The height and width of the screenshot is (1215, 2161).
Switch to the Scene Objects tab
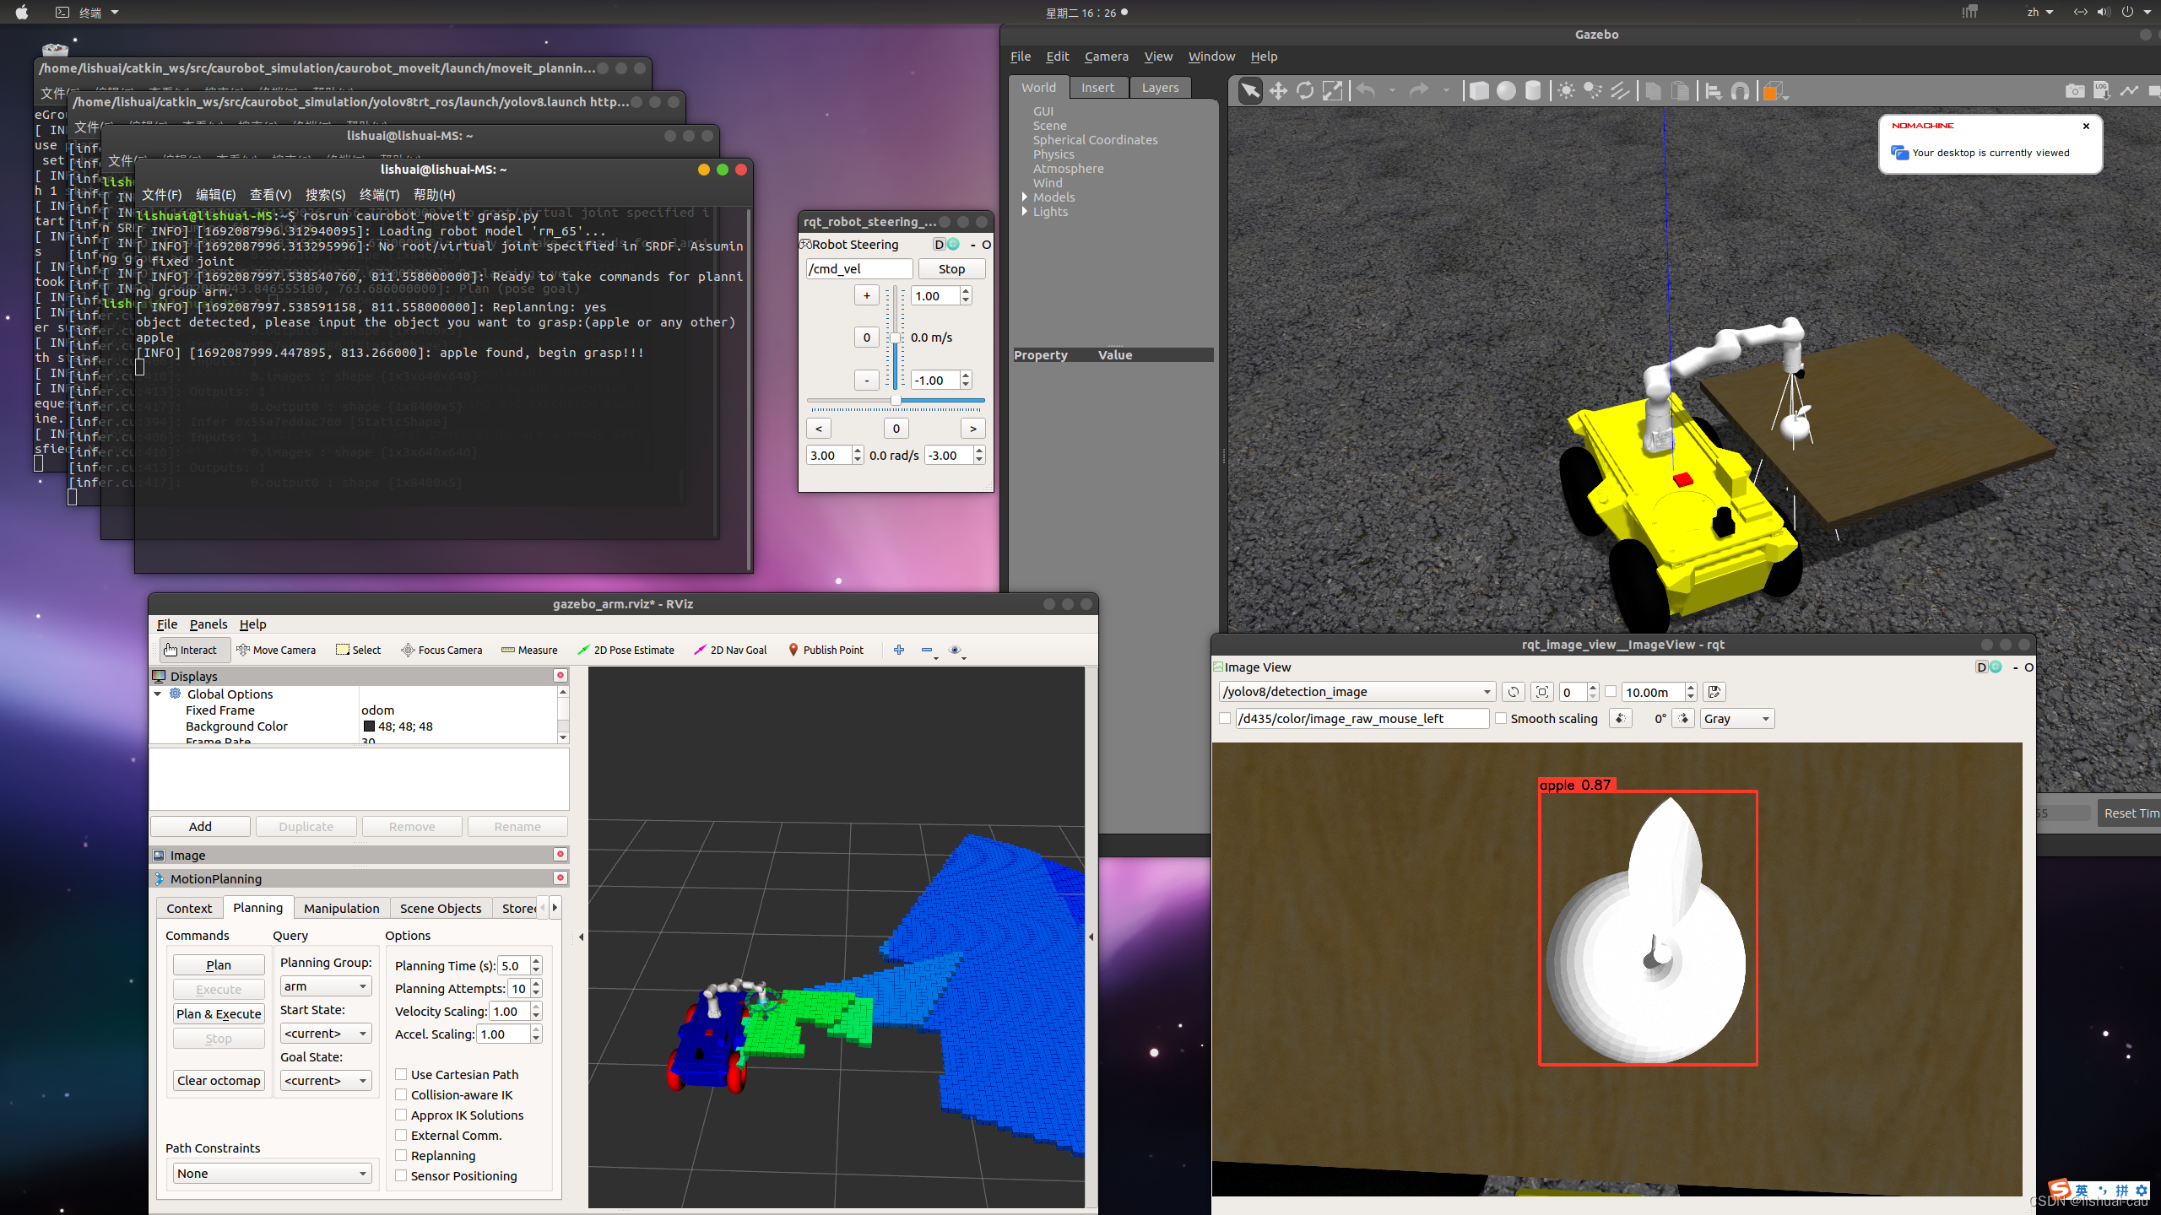click(x=440, y=908)
